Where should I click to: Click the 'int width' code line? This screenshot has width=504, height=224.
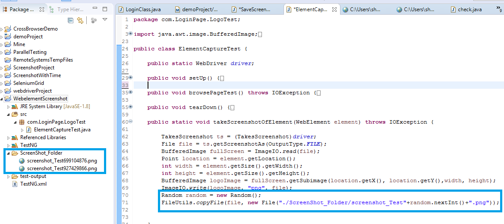[x=232, y=166]
